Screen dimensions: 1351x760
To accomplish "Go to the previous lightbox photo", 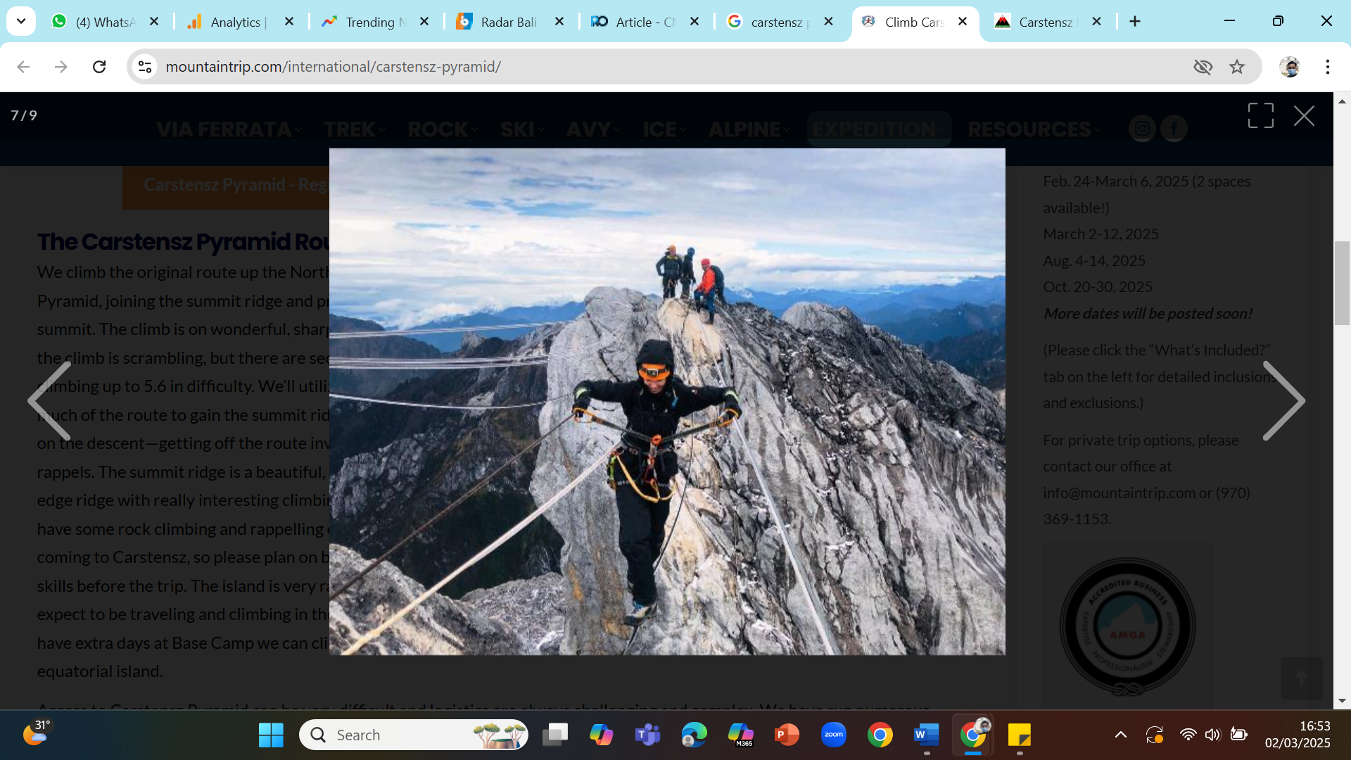I will [49, 401].
